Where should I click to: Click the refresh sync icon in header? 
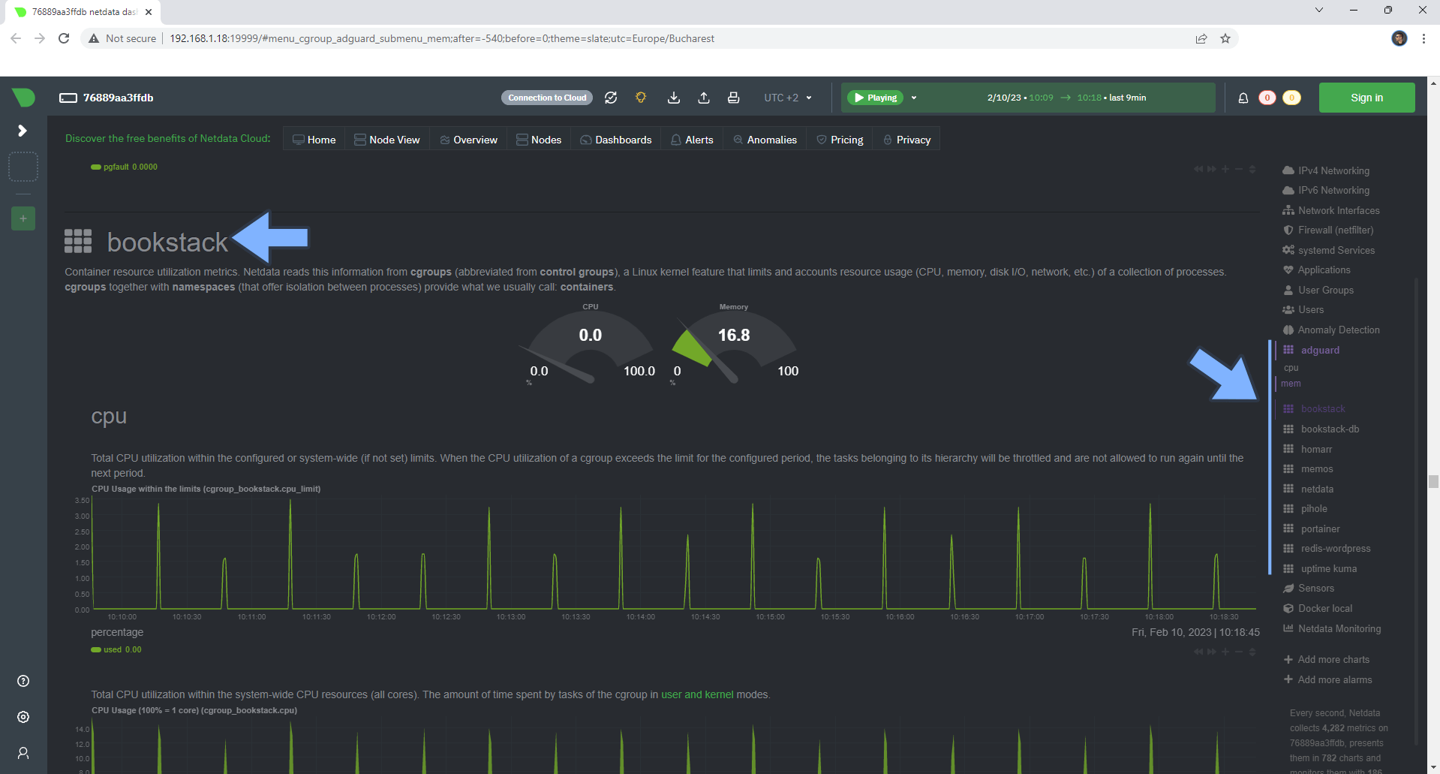click(x=611, y=98)
